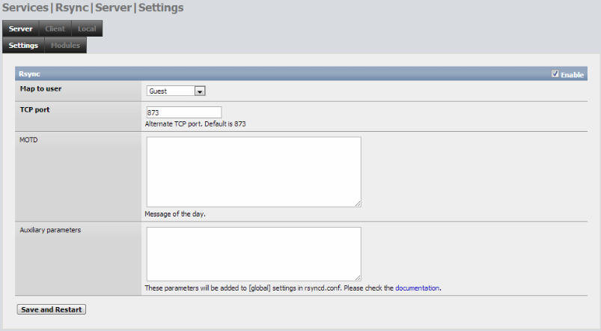Screen dimensions: 601x331
Task: Click the Services|Rsync|Server|Settings page title
Action: click(93, 7)
